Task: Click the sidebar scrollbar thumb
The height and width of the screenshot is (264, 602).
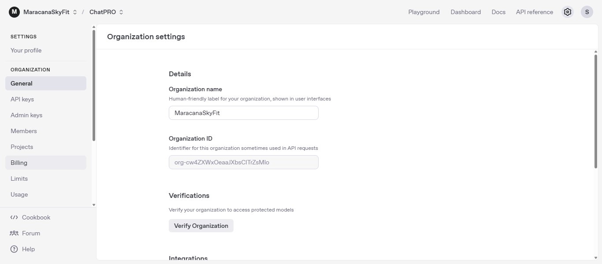Action: pyautogui.click(x=94, y=85)
